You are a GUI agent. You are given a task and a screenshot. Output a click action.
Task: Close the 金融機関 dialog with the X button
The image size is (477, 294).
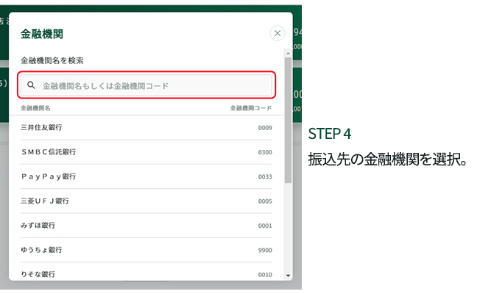coord(277,33)
